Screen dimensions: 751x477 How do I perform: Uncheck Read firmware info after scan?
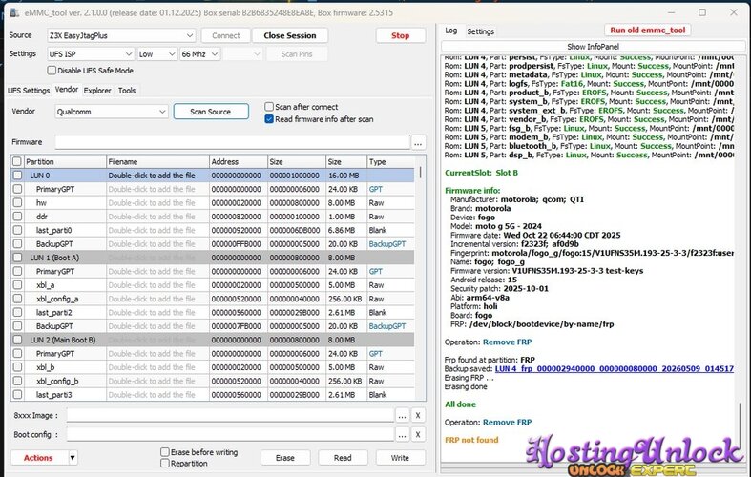point(269,118)
